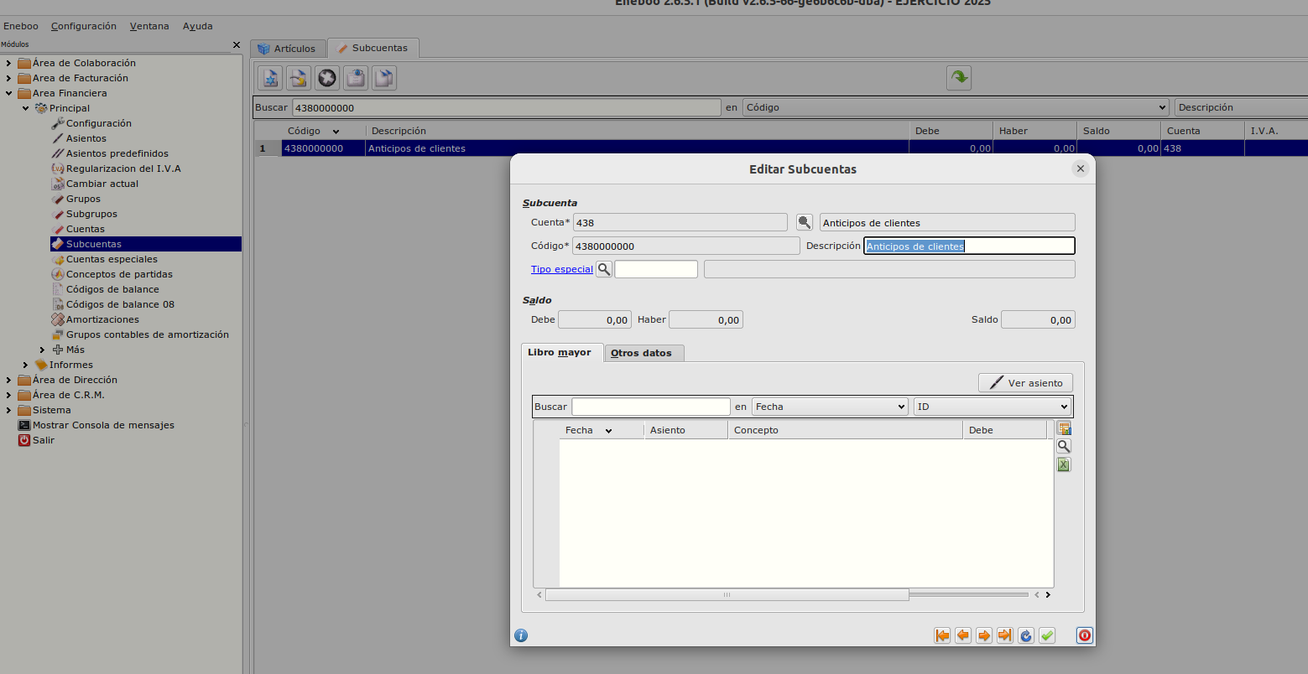Open the Ayuda menu
The height and width of the screenshot is (674, 1308).
pos(198,26)
